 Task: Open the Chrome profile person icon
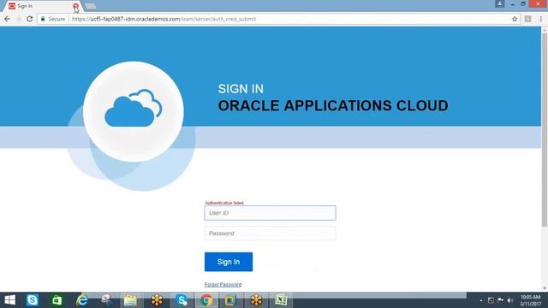[499, 3]
